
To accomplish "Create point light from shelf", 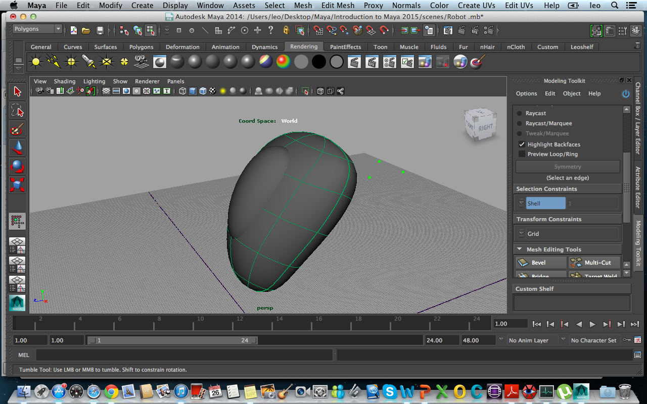I will coord(71,62).
